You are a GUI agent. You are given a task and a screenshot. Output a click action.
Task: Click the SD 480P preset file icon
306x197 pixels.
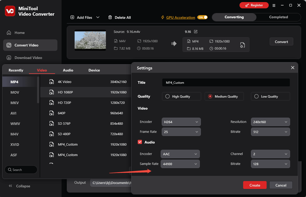pos(51,134)
